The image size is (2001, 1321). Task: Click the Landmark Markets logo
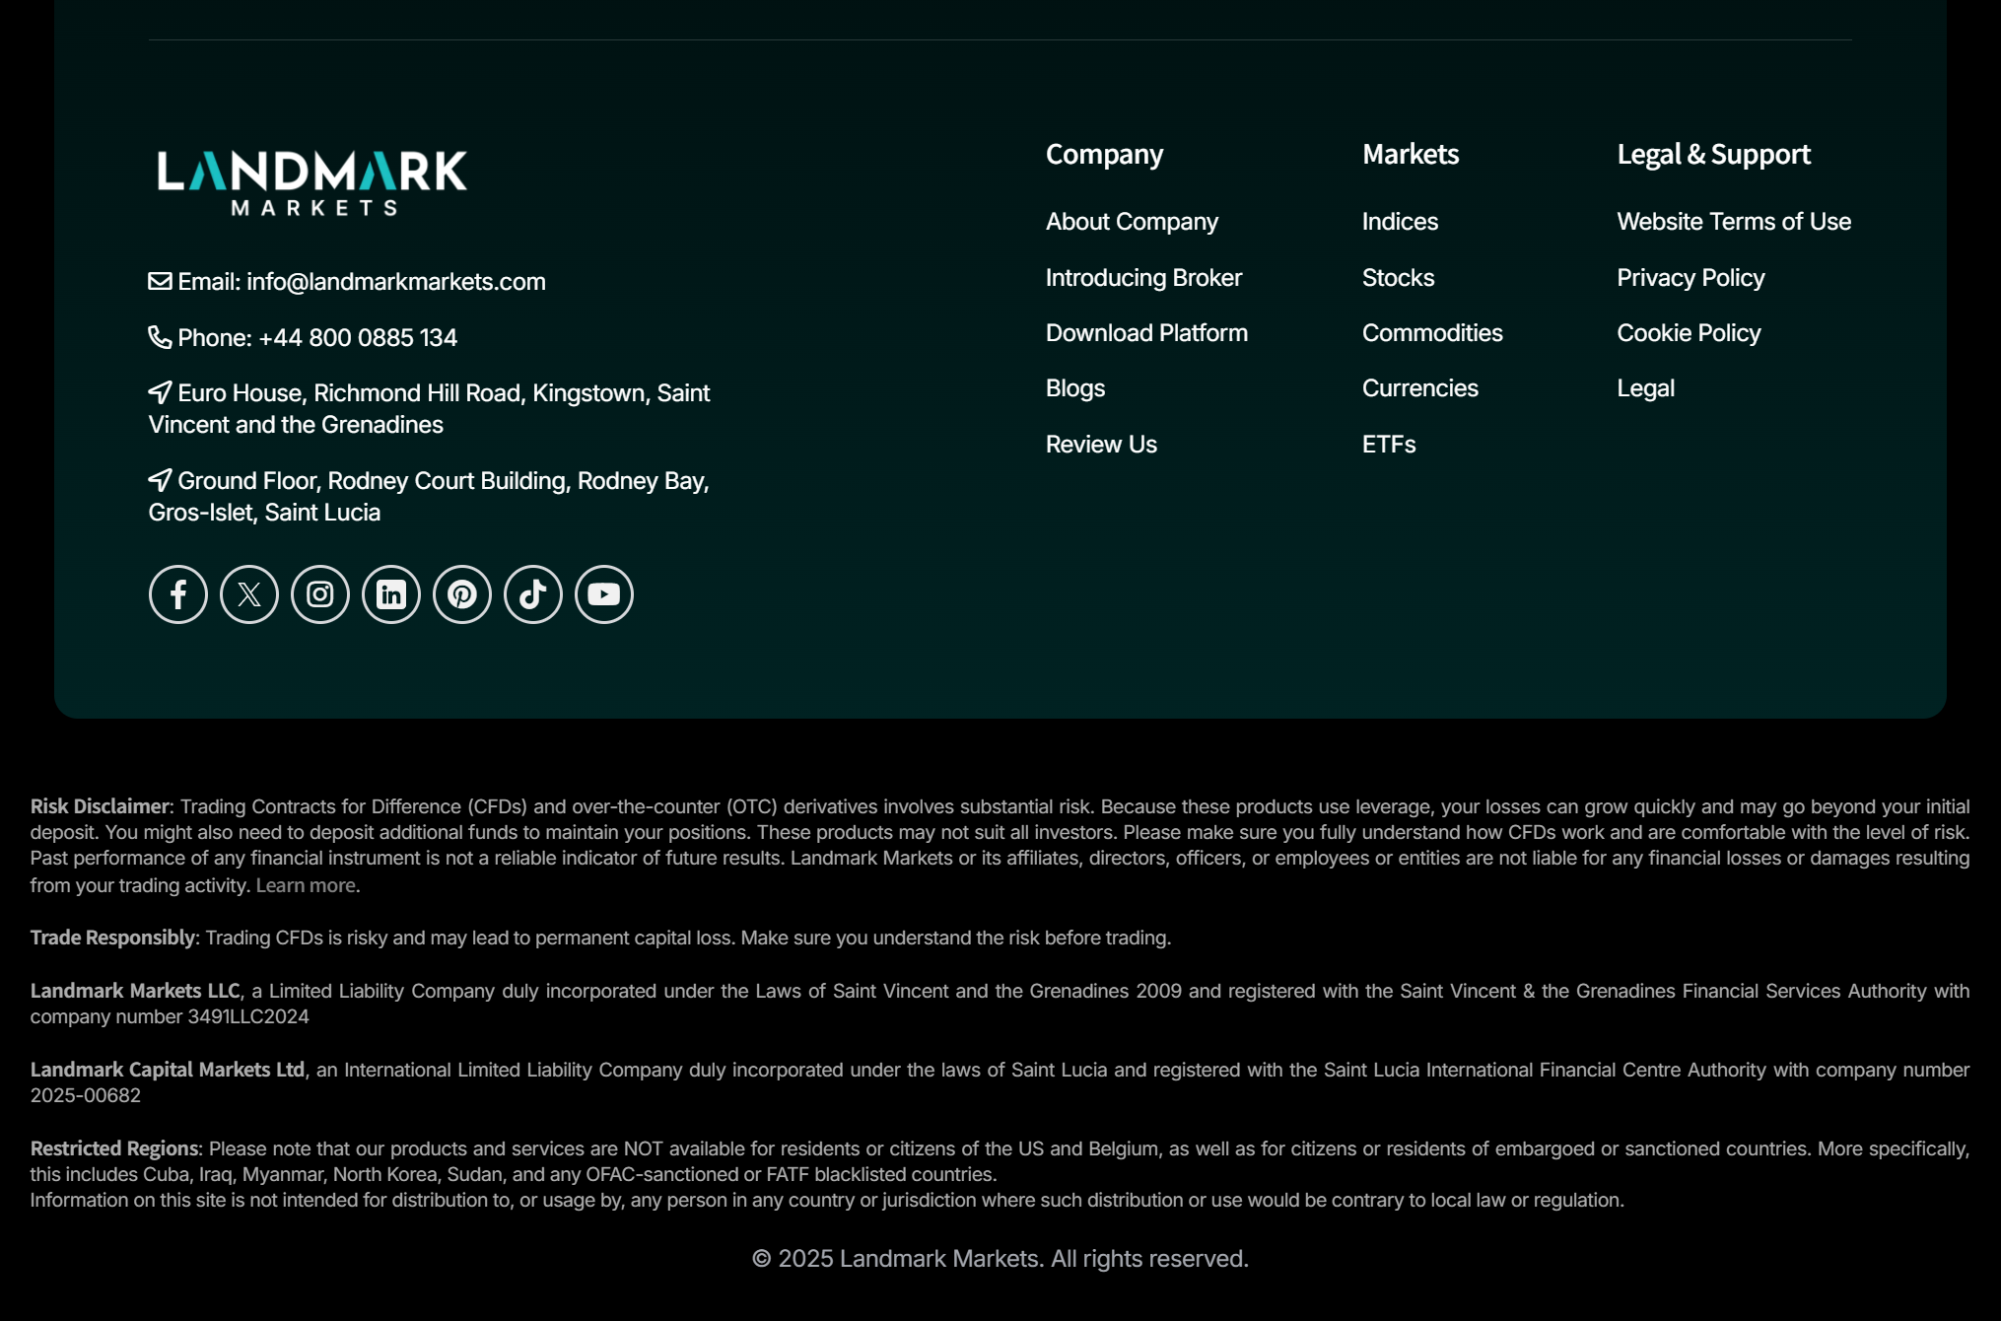click(311, 182)
